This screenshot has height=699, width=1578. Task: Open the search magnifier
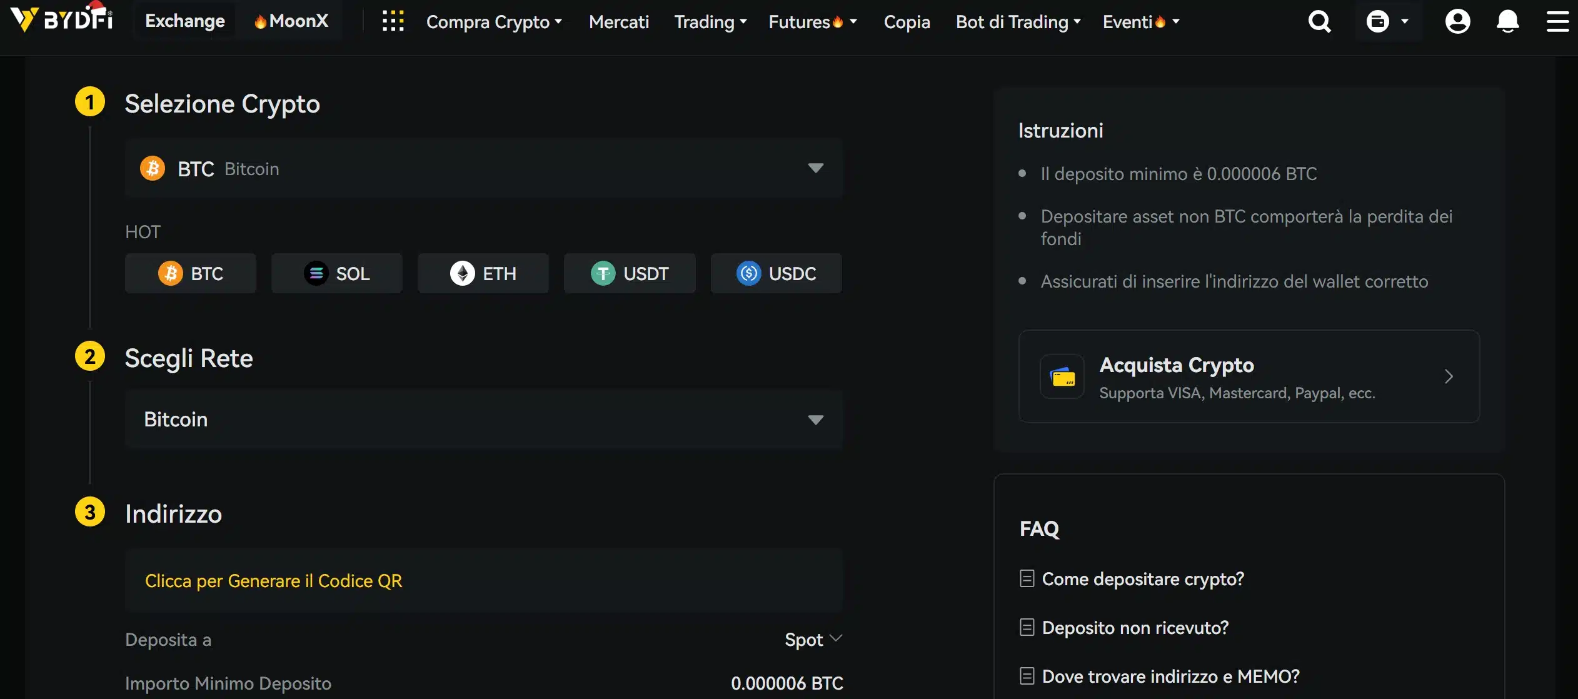click(1319, 21)
